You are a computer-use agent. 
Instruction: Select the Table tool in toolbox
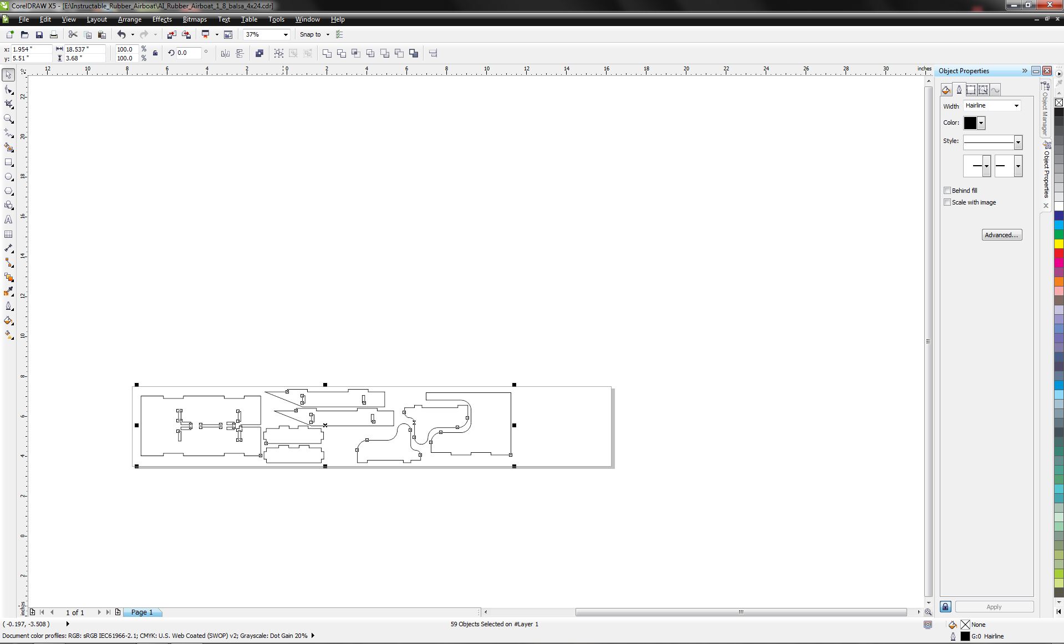point(9,234)
